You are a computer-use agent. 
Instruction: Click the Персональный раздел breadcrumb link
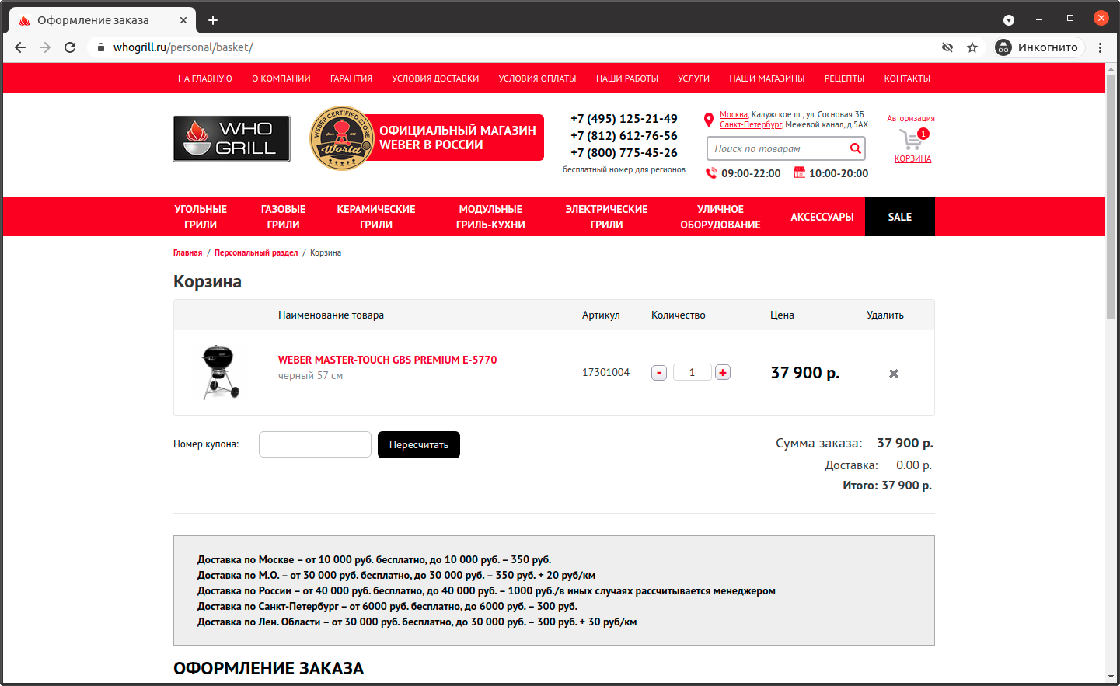pyautogui.click(x=256, y=252)
